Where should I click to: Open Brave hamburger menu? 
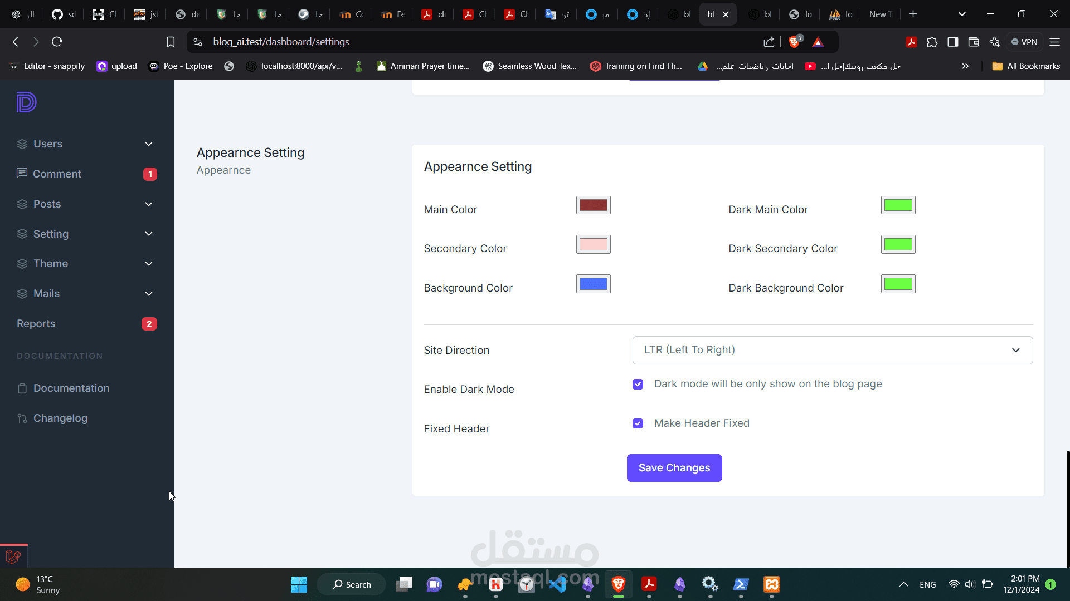[x=1054, y=42]
